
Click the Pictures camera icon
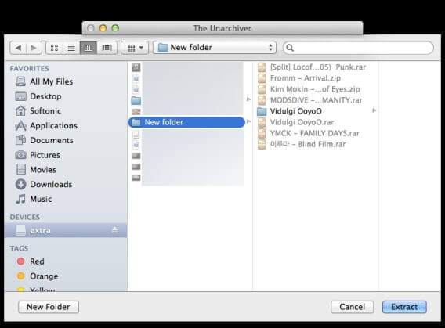20,155
